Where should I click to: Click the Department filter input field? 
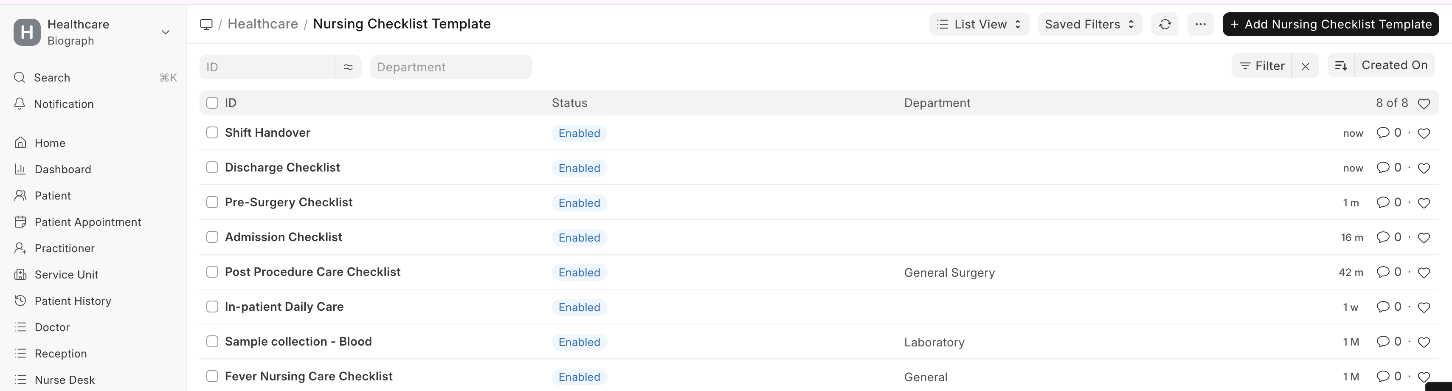[450, 67]
